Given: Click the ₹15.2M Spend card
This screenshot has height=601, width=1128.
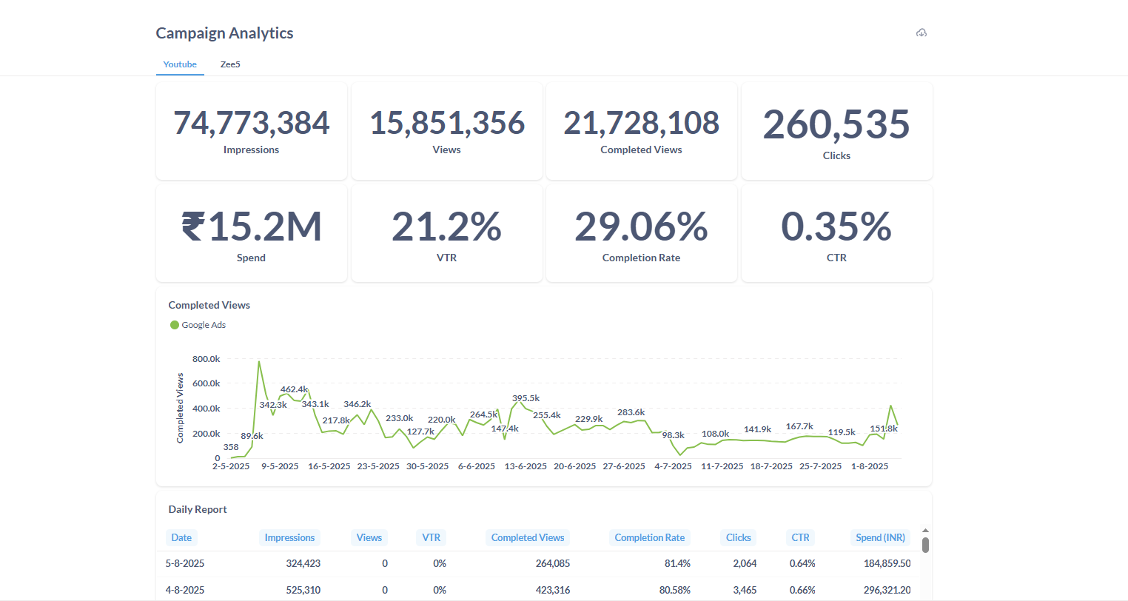Looking at the screenshot, I should [251, 232].
